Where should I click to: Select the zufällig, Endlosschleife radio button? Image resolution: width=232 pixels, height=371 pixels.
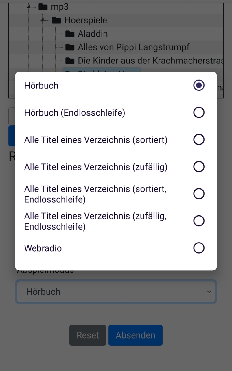pos(199,221)
